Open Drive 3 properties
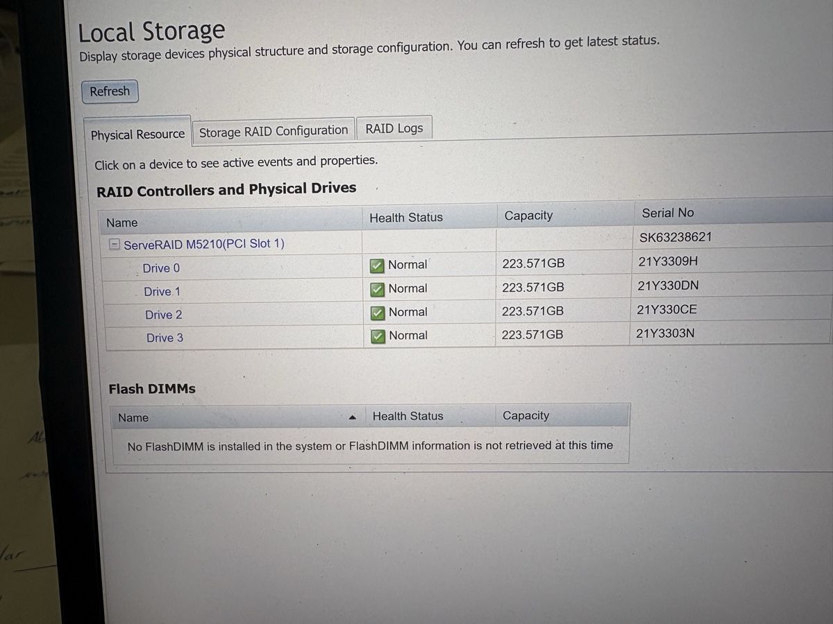 (165, 338)
